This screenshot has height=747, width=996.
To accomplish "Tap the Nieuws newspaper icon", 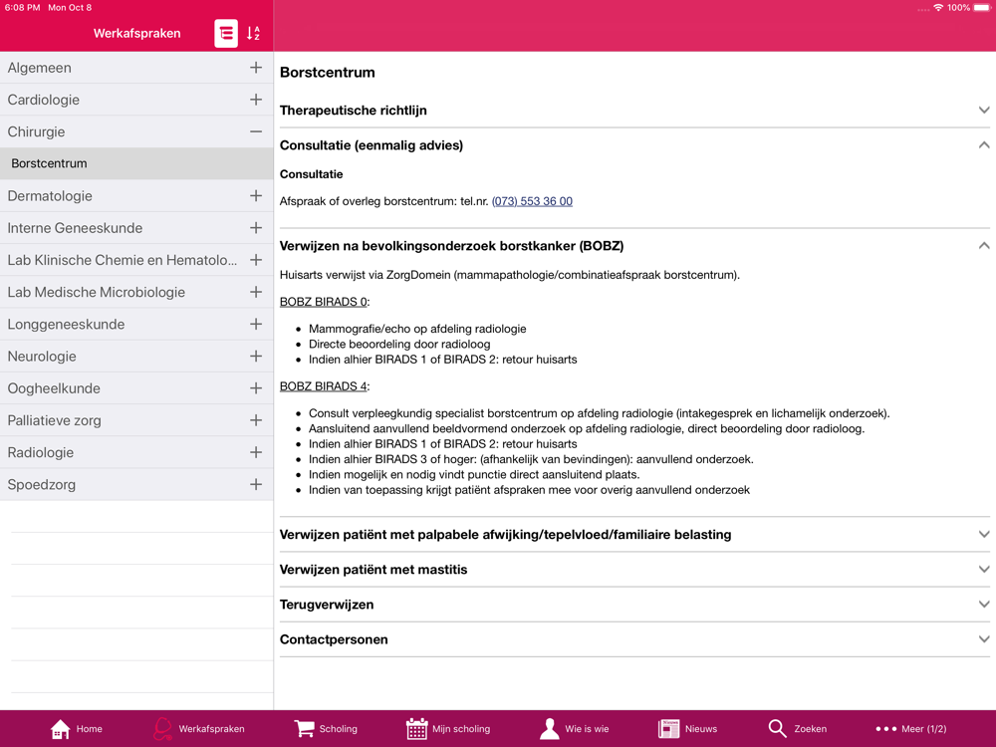I will tap(669, 729).
